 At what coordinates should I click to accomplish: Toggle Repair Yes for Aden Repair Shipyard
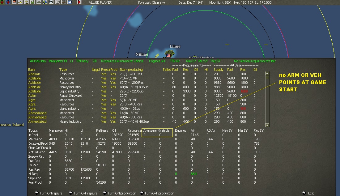tap(104, 96)
